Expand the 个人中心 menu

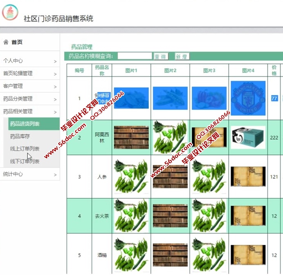[30, 61]
